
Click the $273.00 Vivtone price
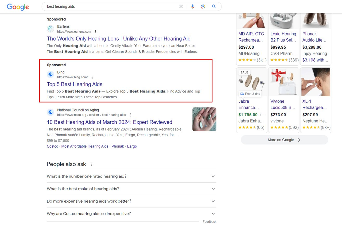coord(278,115)
